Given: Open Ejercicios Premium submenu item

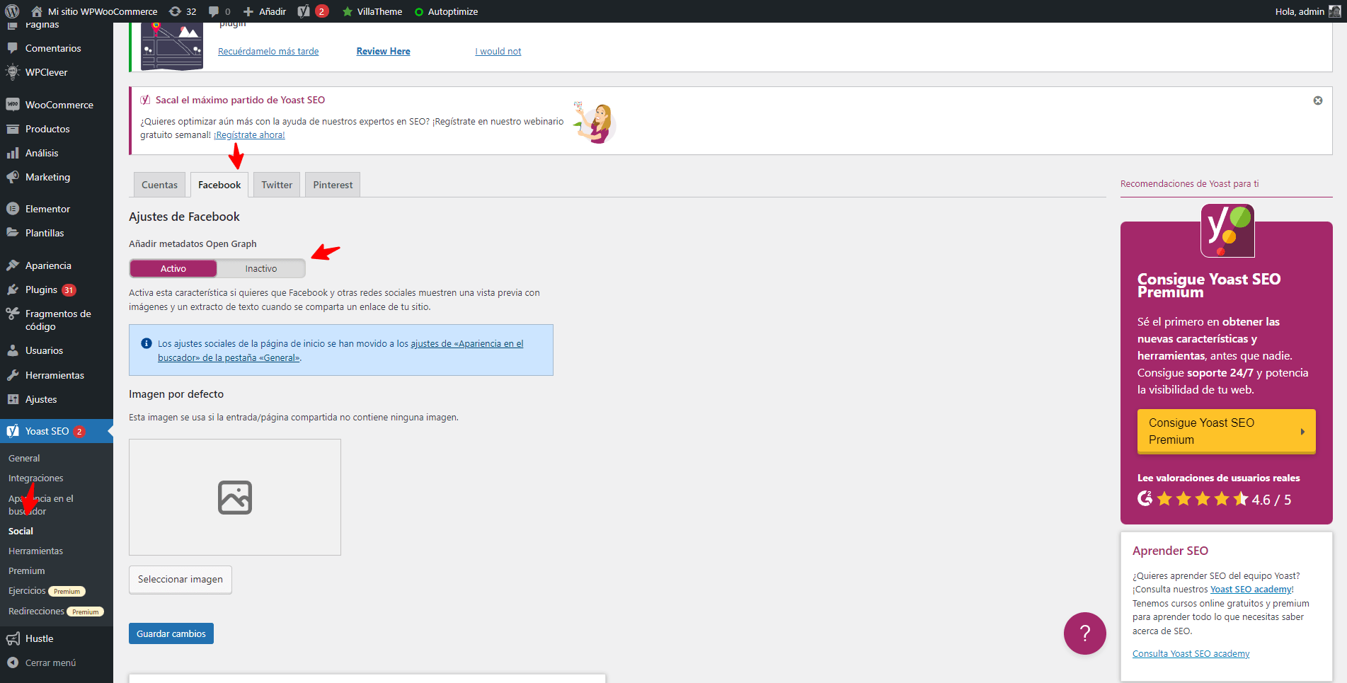Looking at the screenshot, I should (47, 591).
